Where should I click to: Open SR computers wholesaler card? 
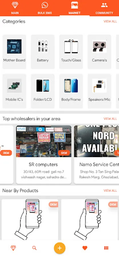pos(44,154)
